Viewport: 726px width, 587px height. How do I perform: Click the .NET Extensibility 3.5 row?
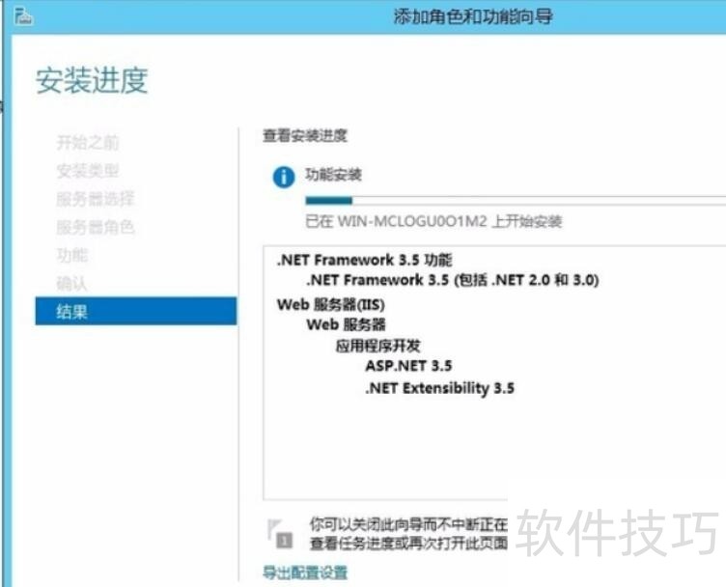[439, 387]
